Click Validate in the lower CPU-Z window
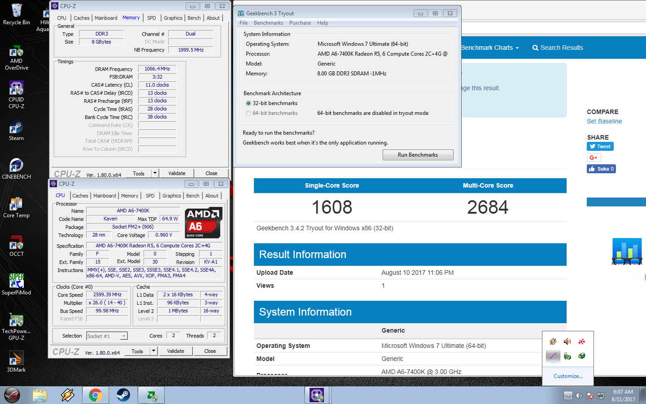The height and width of the screenshot is (404, 646). (x=175, y=351)
